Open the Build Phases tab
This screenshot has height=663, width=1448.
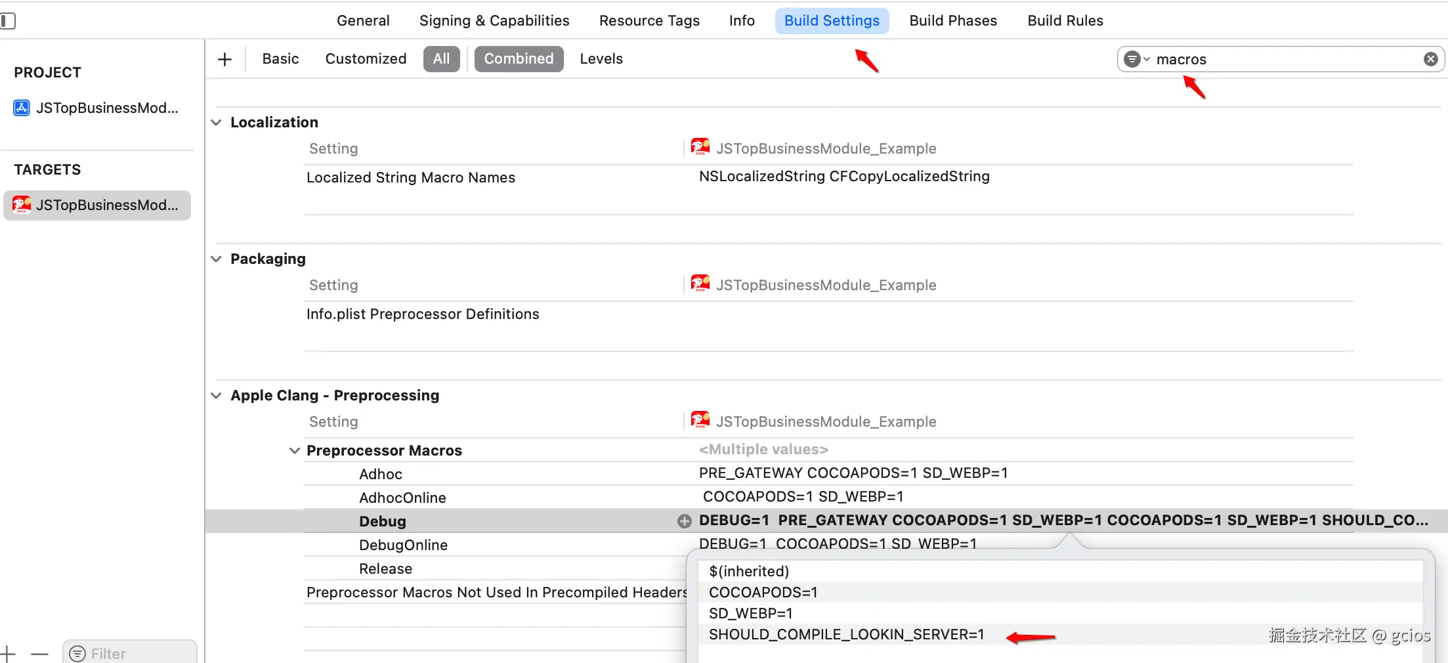point(953,20)
